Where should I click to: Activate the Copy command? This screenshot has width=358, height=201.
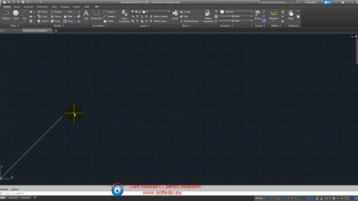click(43, 16)
